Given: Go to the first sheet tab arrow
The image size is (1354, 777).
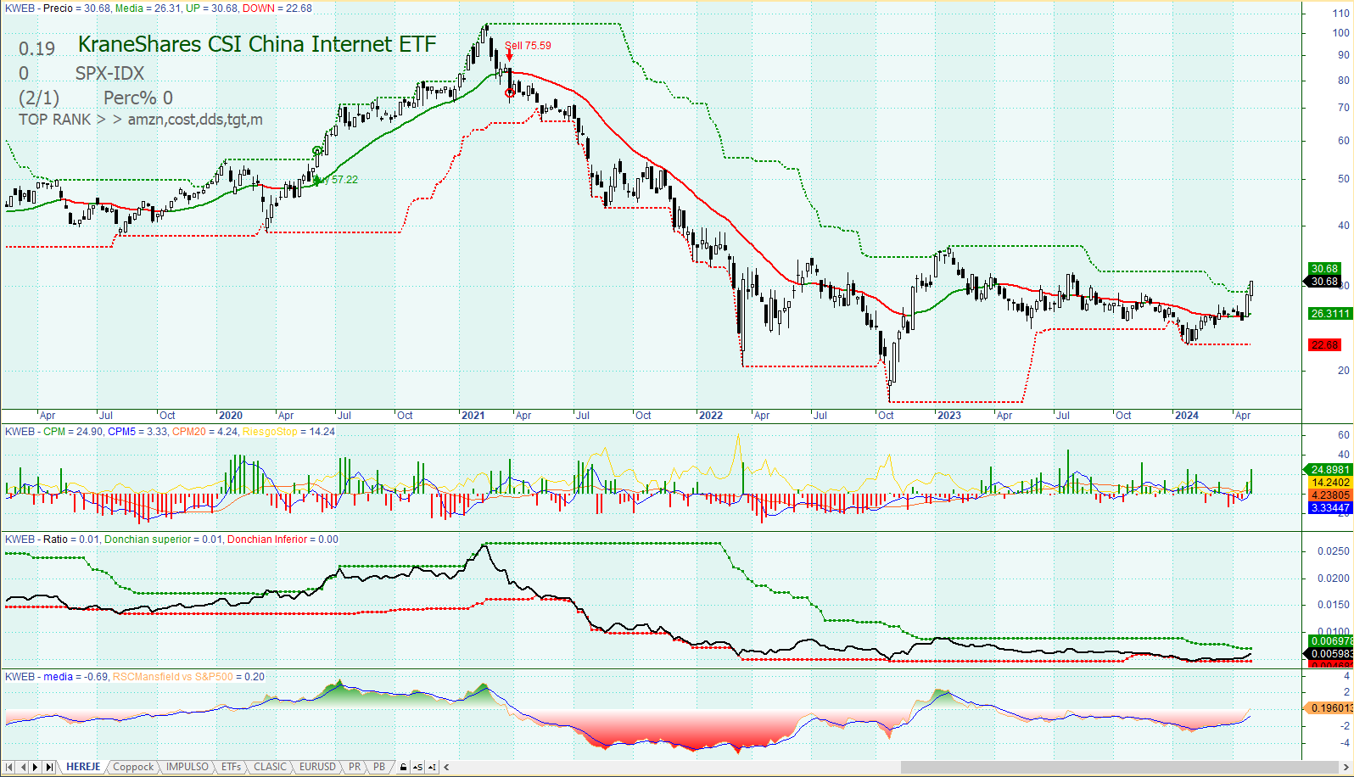Looking at the screenshot, I should pyautogui.click(x=9, y=767).
